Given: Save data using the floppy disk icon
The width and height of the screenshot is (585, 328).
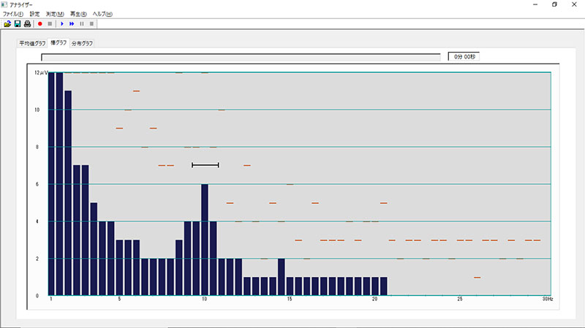Looking at the screenshot, I should tap(17, 24).
